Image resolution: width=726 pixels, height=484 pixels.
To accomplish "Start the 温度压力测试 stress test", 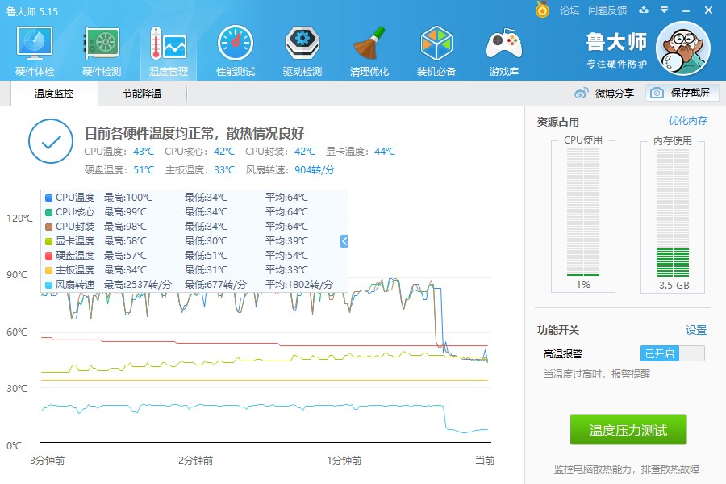I will 628,430.
